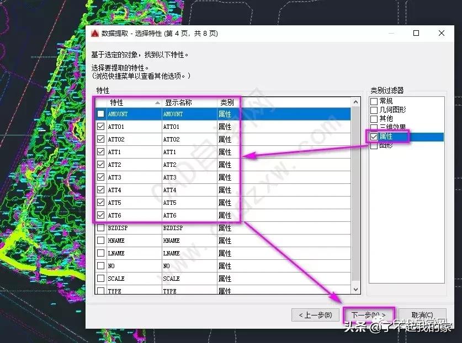Click the AutoCAD logo icon in dialog title bar
The height and width of the screenshot is (343, 462).
[x=94, y=33]
